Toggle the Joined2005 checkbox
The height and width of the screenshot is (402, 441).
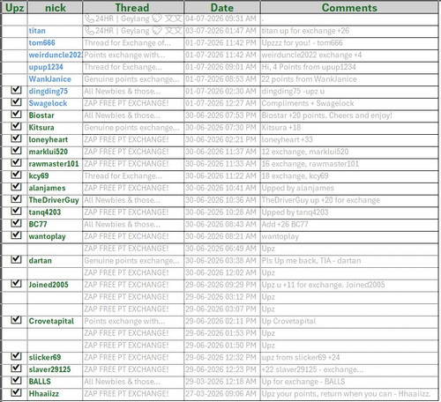(16, 283)
